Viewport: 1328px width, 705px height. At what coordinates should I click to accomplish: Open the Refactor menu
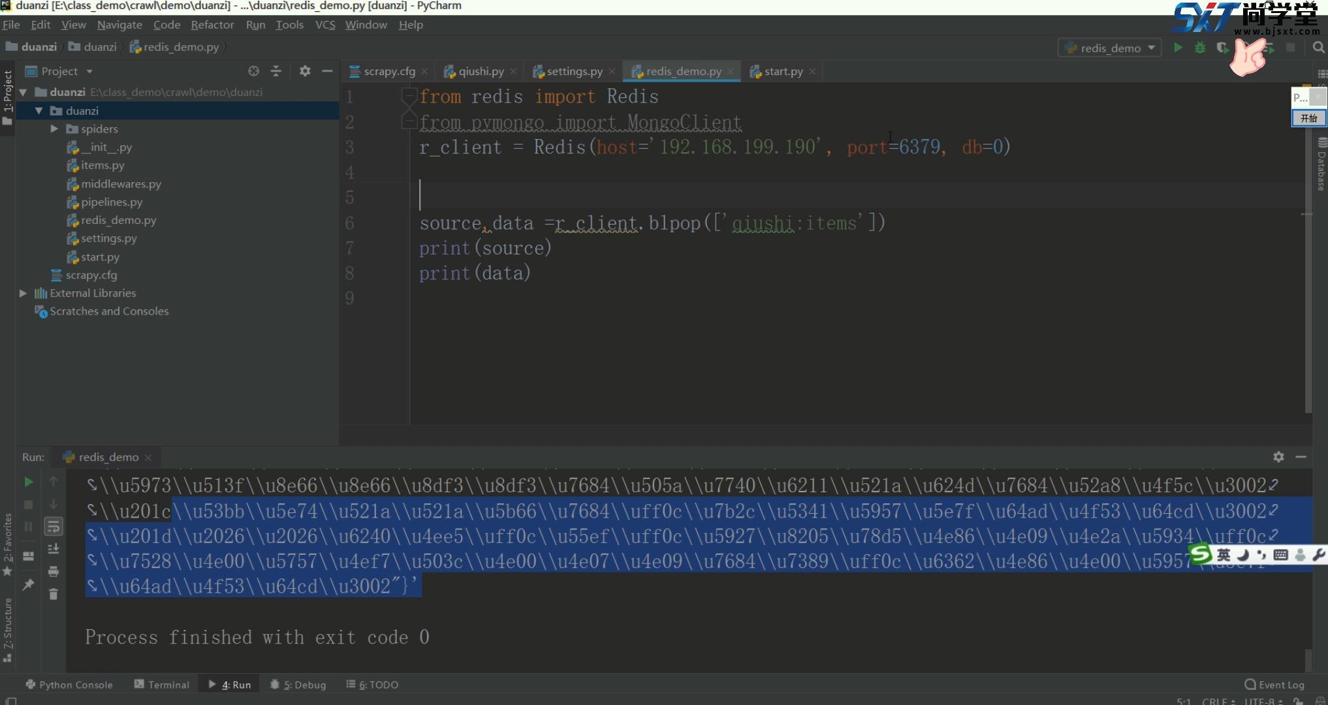pyautogui.click(x=212, y=25)
